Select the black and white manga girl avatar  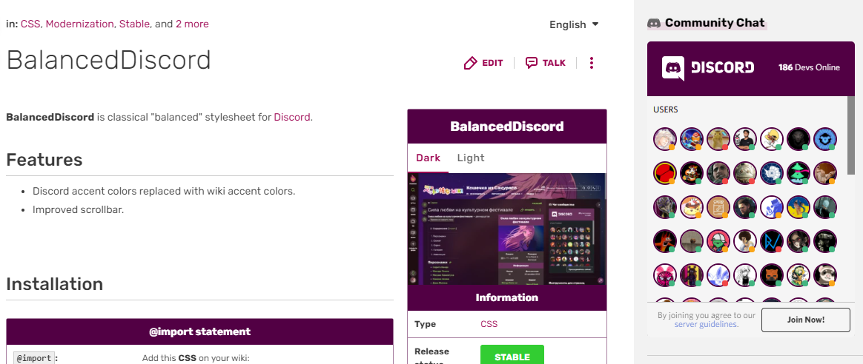(745, 275)
